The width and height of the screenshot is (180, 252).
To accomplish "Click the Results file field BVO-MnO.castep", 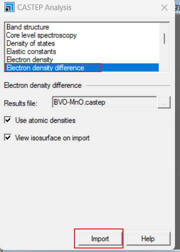I will (x=104, y=102).
